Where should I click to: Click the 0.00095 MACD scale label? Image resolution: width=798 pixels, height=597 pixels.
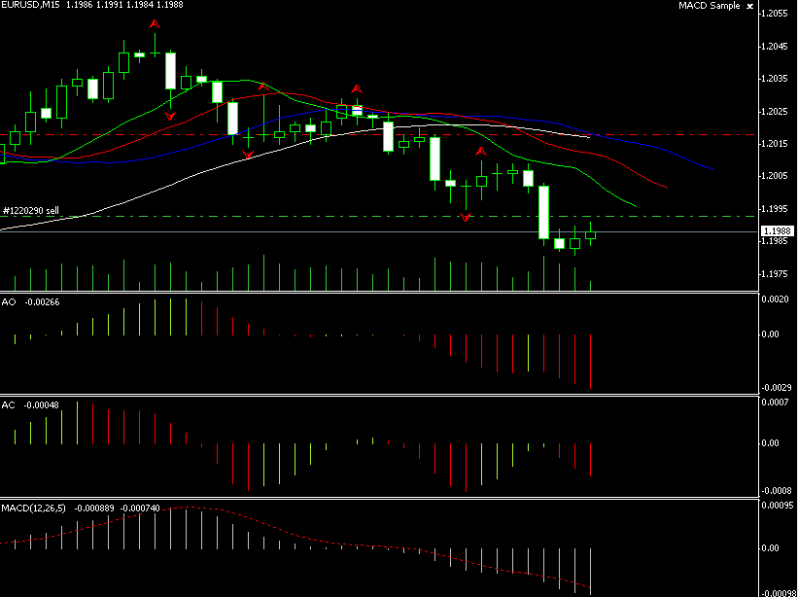(x=778, y=506)
